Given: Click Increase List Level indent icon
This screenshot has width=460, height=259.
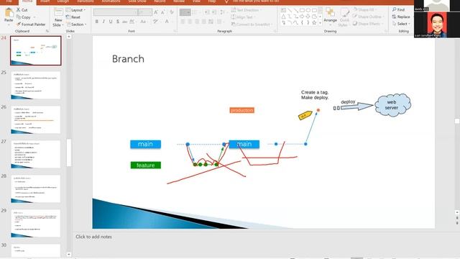Looking at the screenshot, I should pyautogui.click(x=214, y=12).
